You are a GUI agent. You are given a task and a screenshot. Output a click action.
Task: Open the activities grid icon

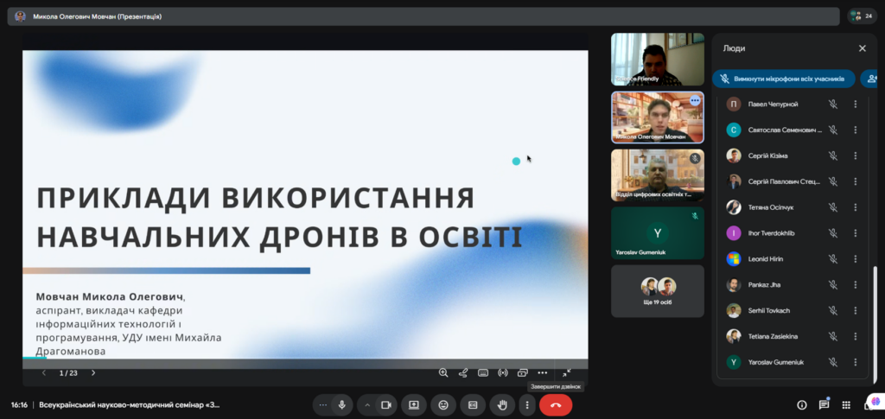pyautogui.click(x=846, y=405)
